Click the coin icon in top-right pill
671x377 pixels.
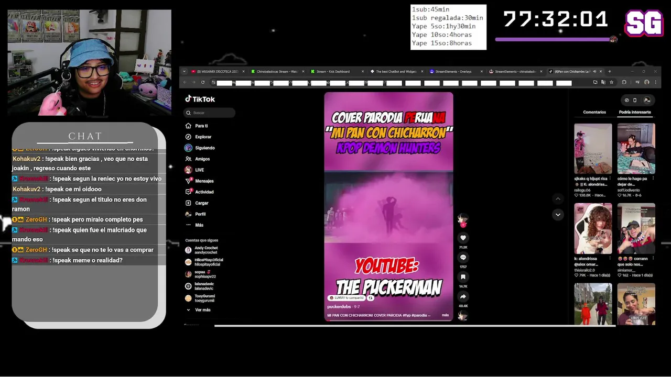point(626,100)
